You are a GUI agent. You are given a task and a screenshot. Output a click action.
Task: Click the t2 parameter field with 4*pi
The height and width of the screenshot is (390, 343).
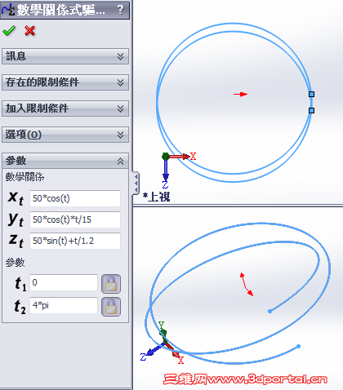coord(64,305)
